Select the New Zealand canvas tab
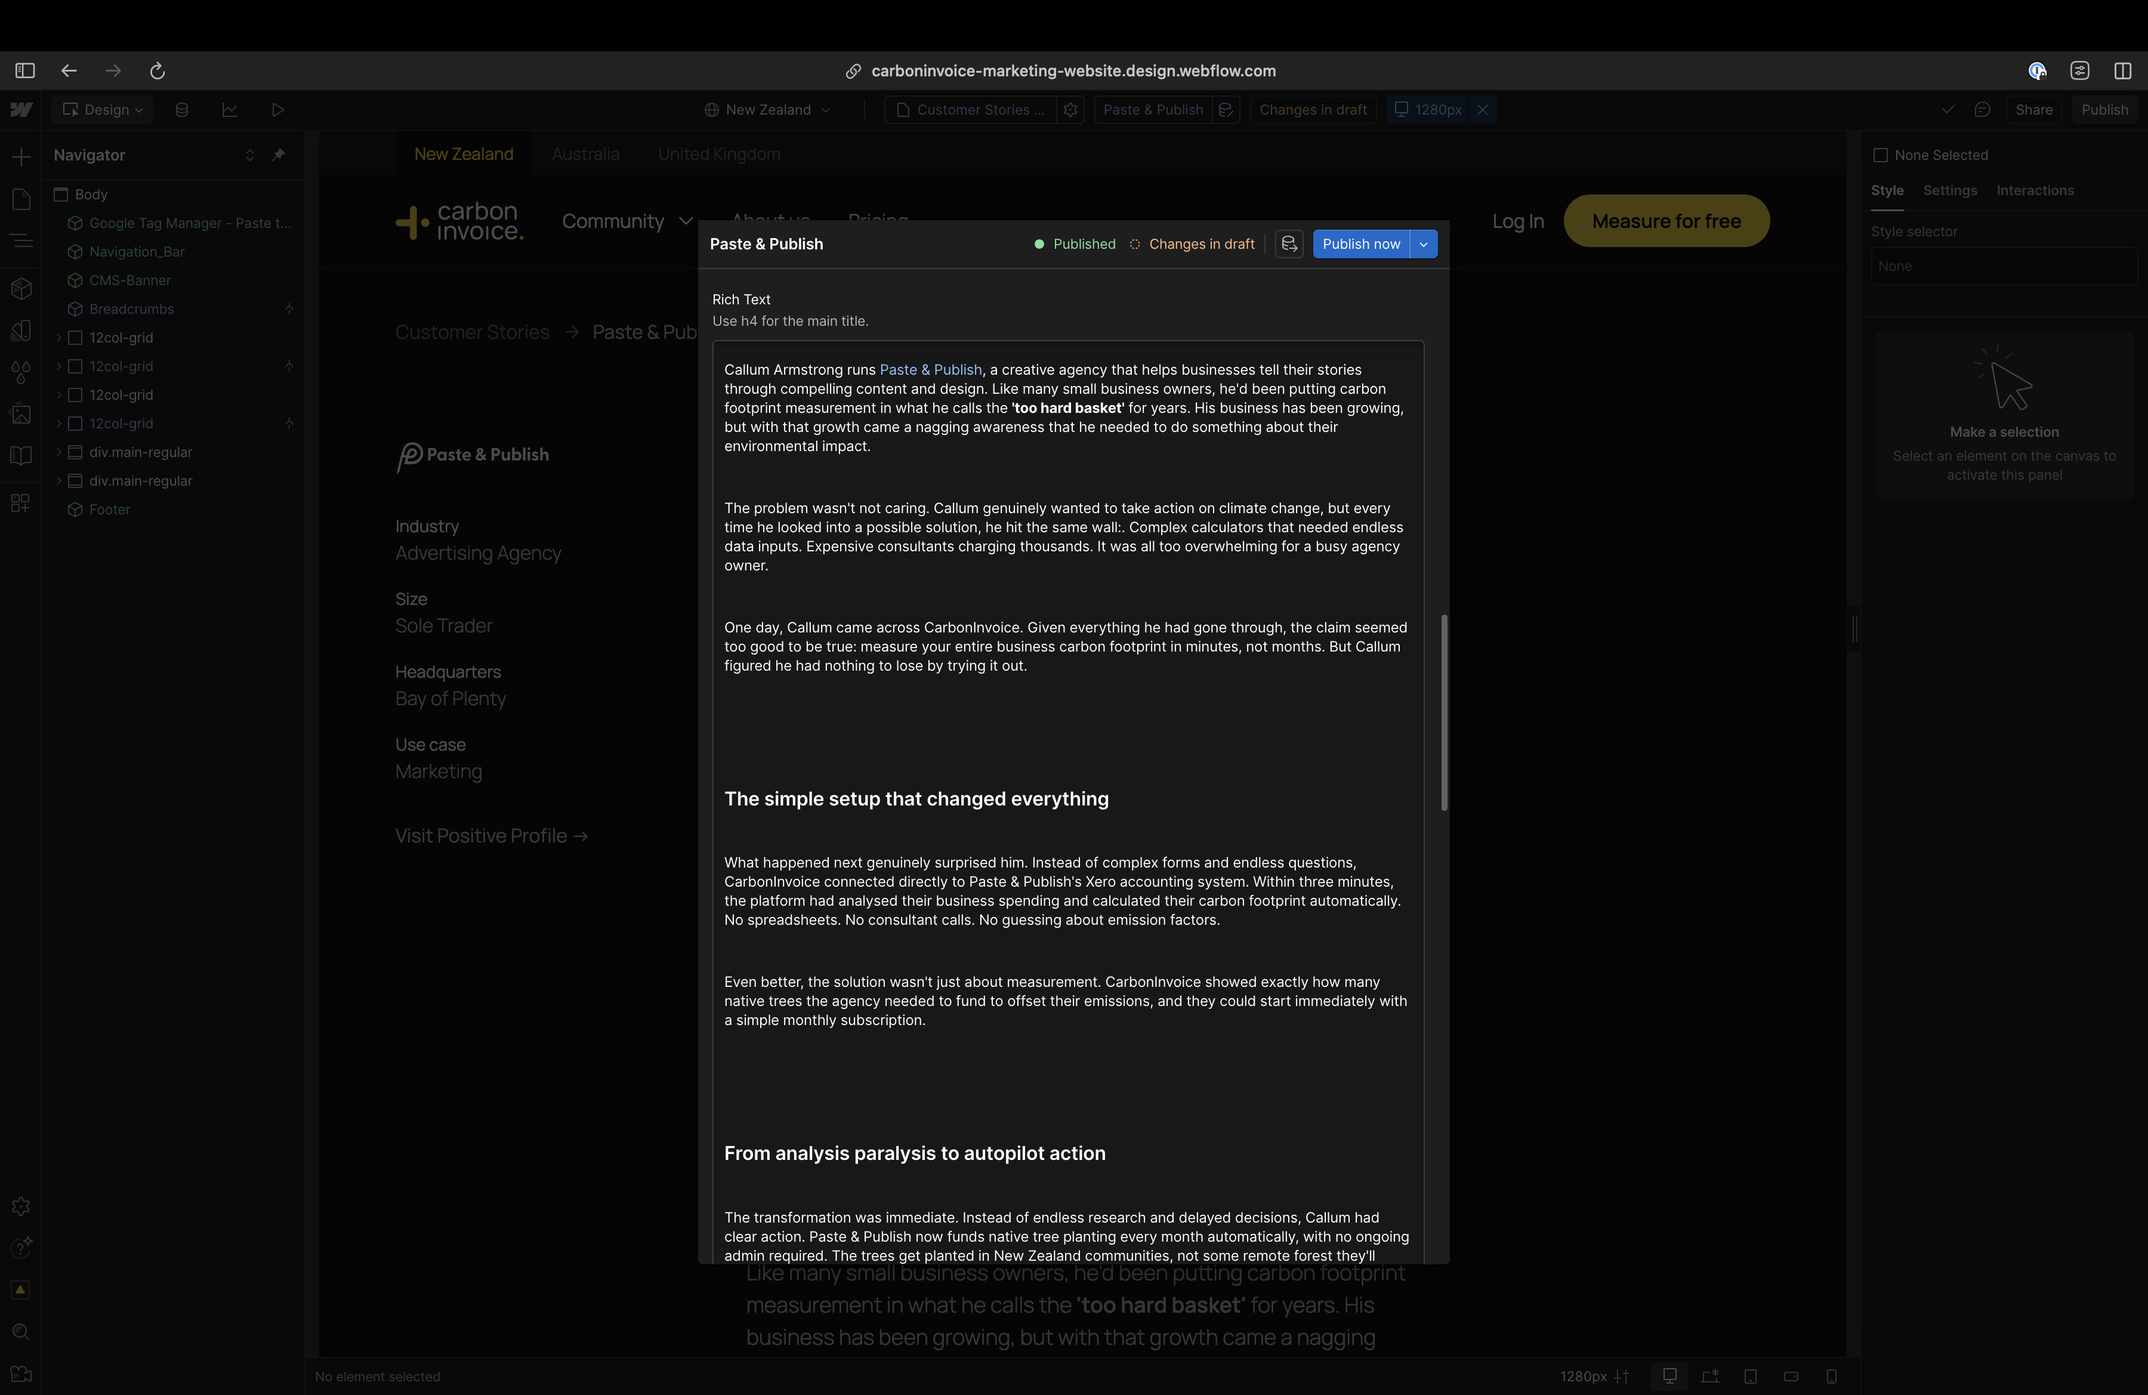Viewport: 2148px width, 1395px height. [x=463, y=155]
